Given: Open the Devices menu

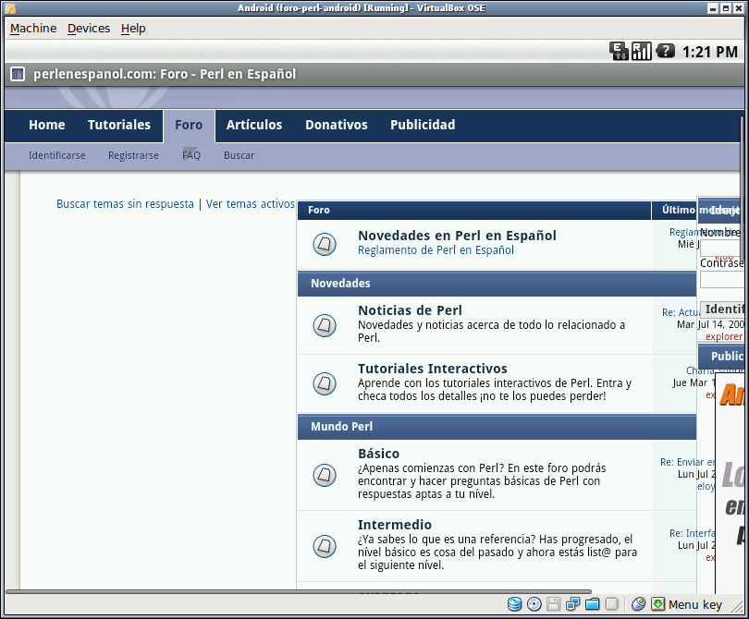Looking at the screenshot, I should [89, 29].
